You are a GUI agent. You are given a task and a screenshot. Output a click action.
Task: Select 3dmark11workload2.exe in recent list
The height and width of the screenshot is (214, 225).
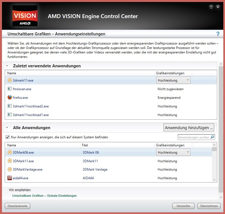point(31,106)
